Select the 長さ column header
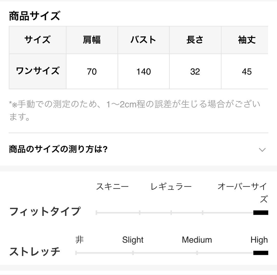The width and height of the screenshot is (277, 275). (x=195, y=40)
